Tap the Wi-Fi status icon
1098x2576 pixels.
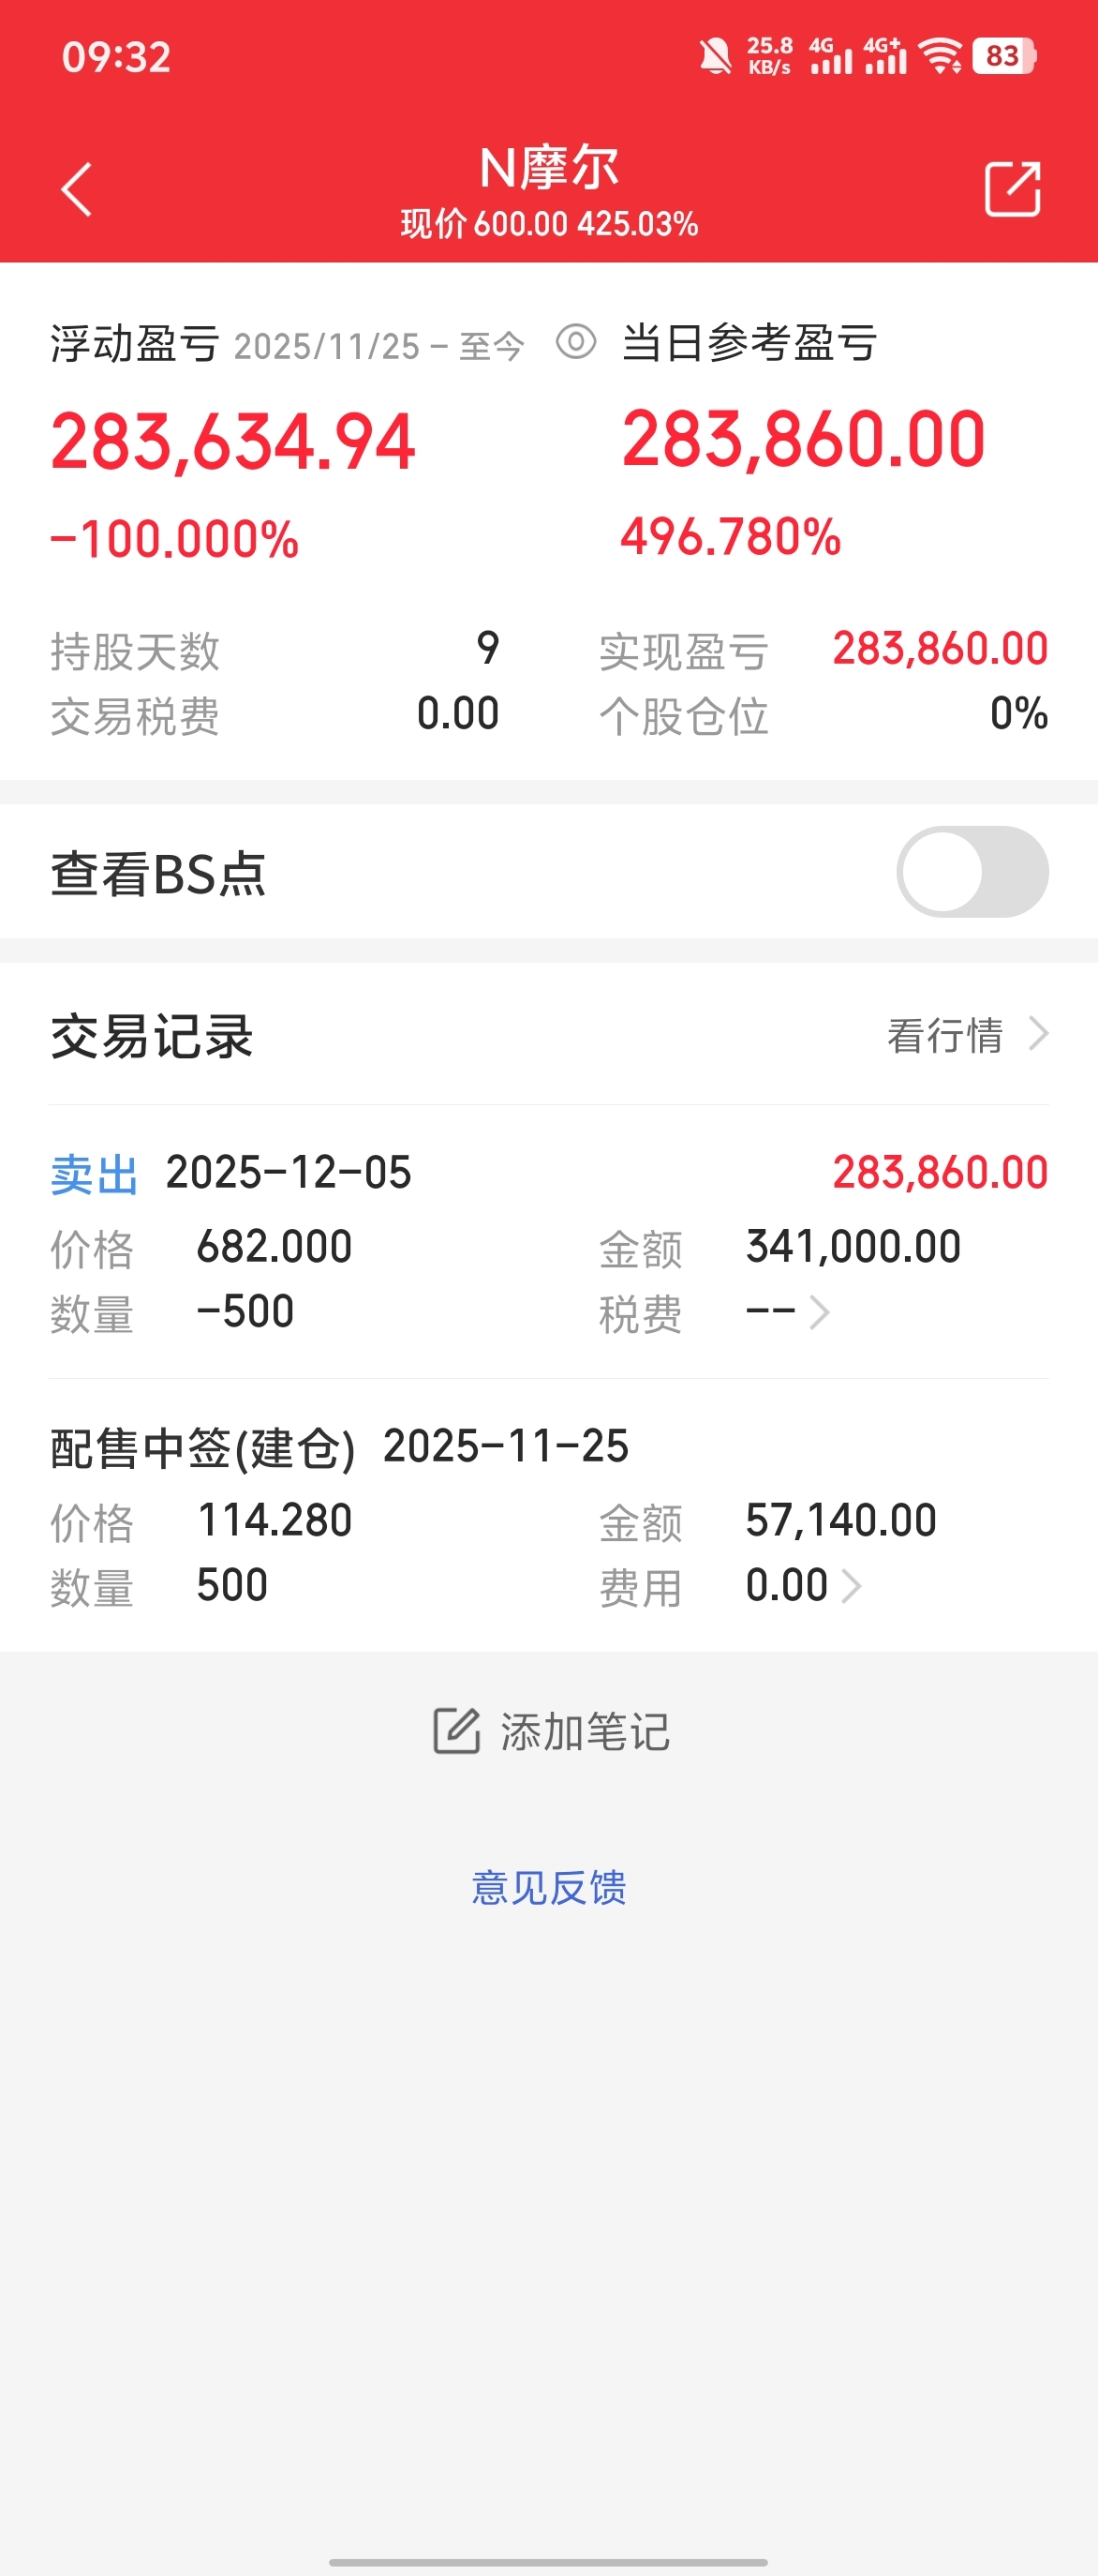click(941, 56)
